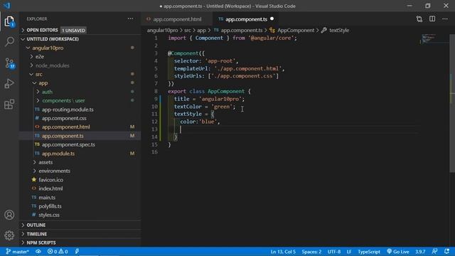Click AppComponent breadcrumb segment
Viewport: 455px width, 256px height.
click(296, 30)
